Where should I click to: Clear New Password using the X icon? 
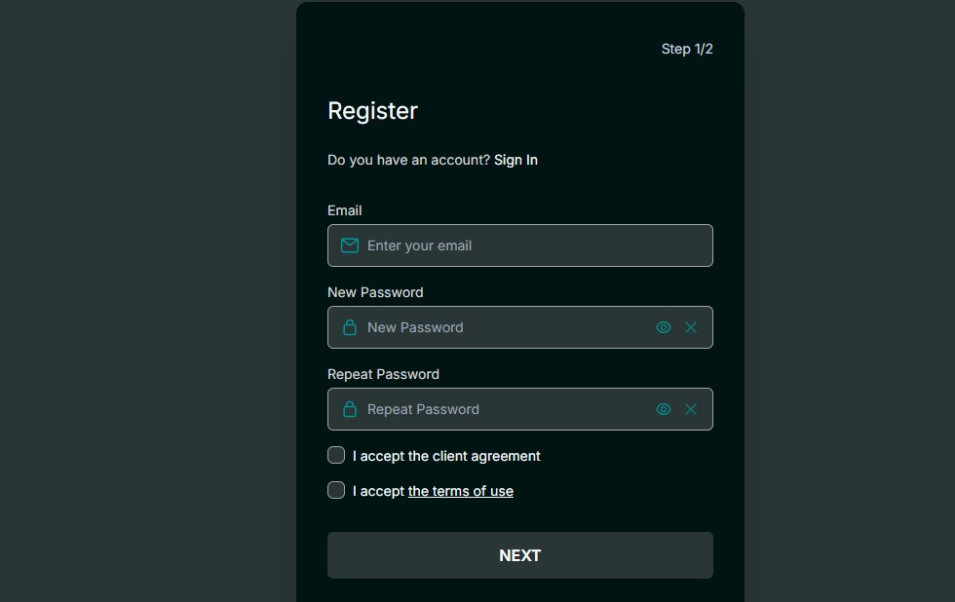coord(691,327)
